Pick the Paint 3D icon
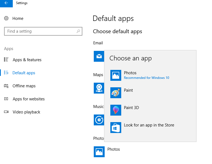 coord(116,110)
